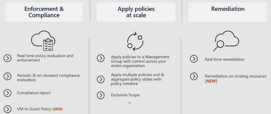Click arrow icon beside Remediation on existing resources
This screenshot has height=114, width=271.
tap(194, 76)
